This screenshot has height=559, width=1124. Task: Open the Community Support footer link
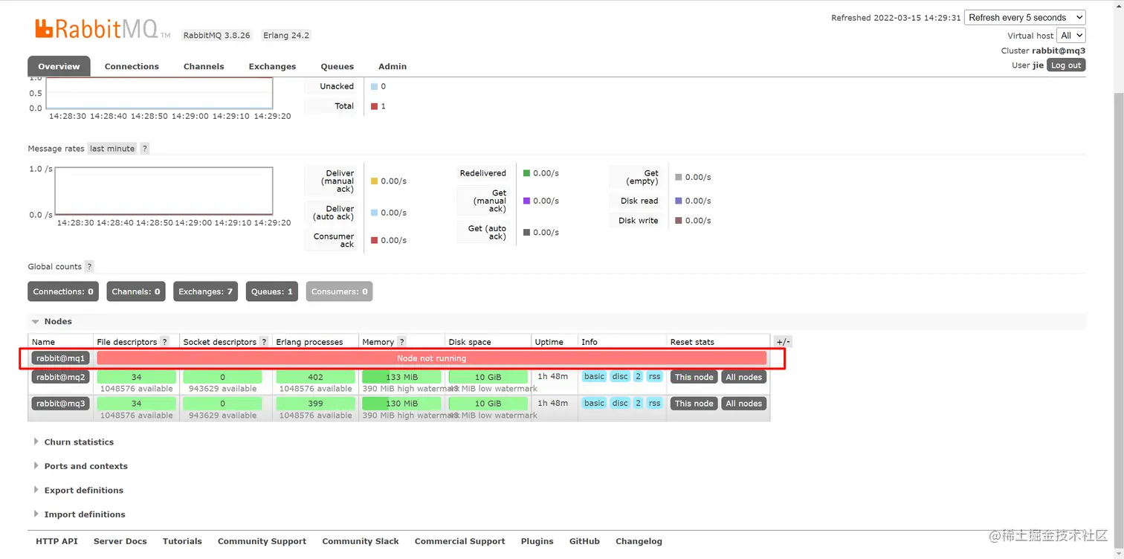pos(262,541)
